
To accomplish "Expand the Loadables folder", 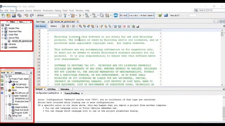I will 2,47.
